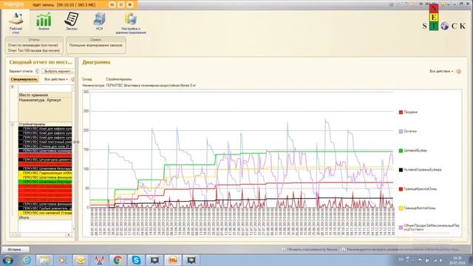Open the Рабочий стол section

coord(16,23)
